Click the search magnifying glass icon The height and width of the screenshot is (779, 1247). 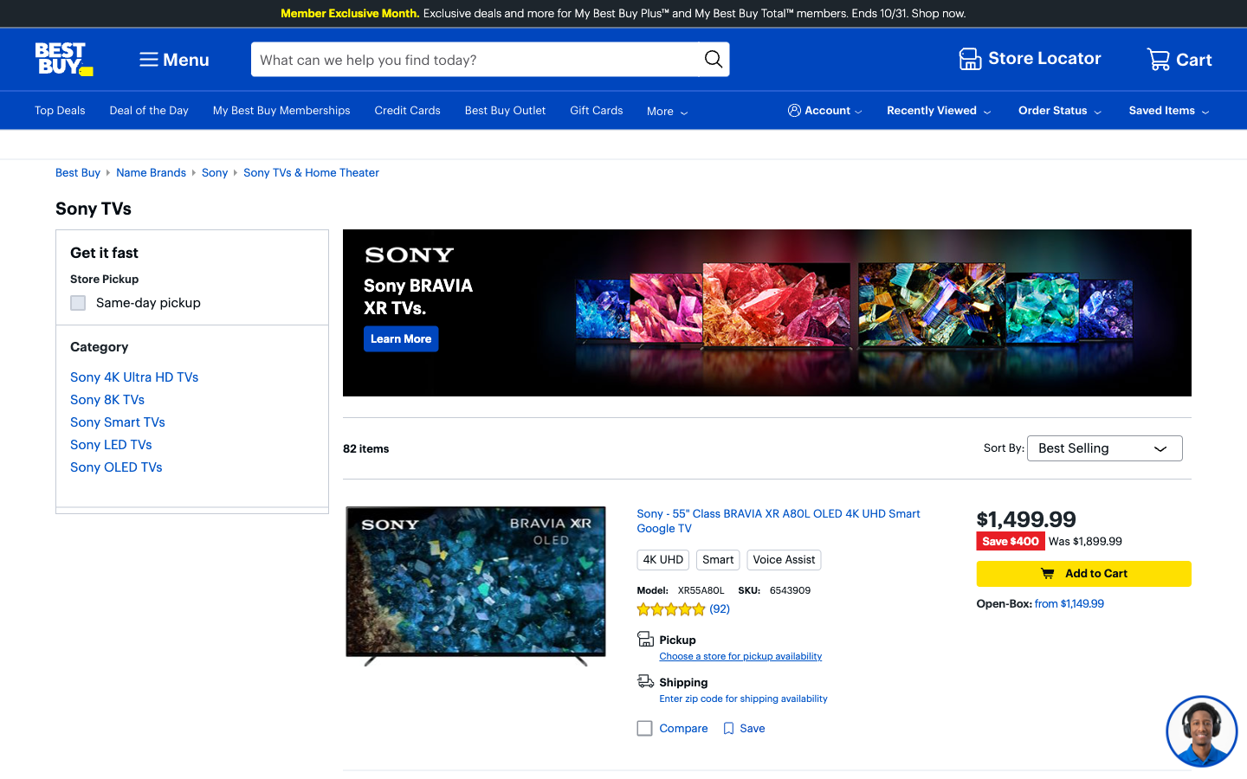coord(714,59)
